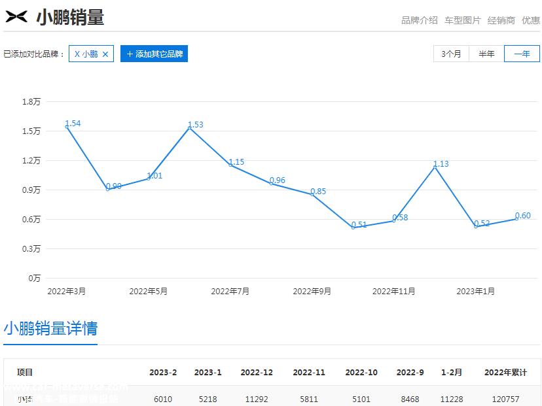Click the 5101 sales cell

coord(361,399)
